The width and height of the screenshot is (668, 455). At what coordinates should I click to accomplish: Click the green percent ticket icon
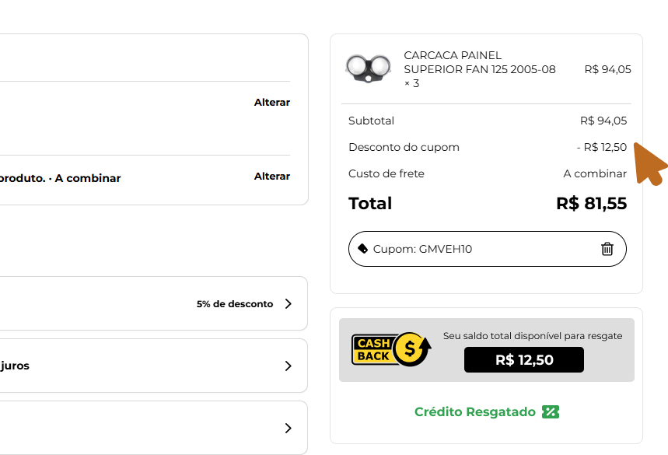[x=551, y=412]
